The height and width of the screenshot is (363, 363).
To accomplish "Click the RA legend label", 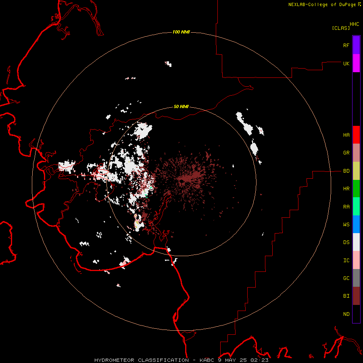I will click(346, 207).
